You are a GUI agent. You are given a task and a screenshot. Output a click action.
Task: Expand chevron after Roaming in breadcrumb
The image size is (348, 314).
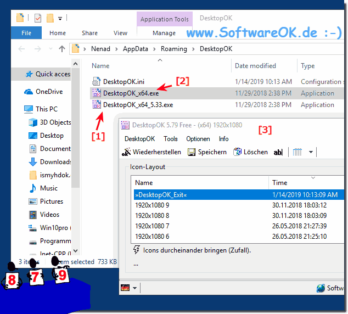pos(193,49)
